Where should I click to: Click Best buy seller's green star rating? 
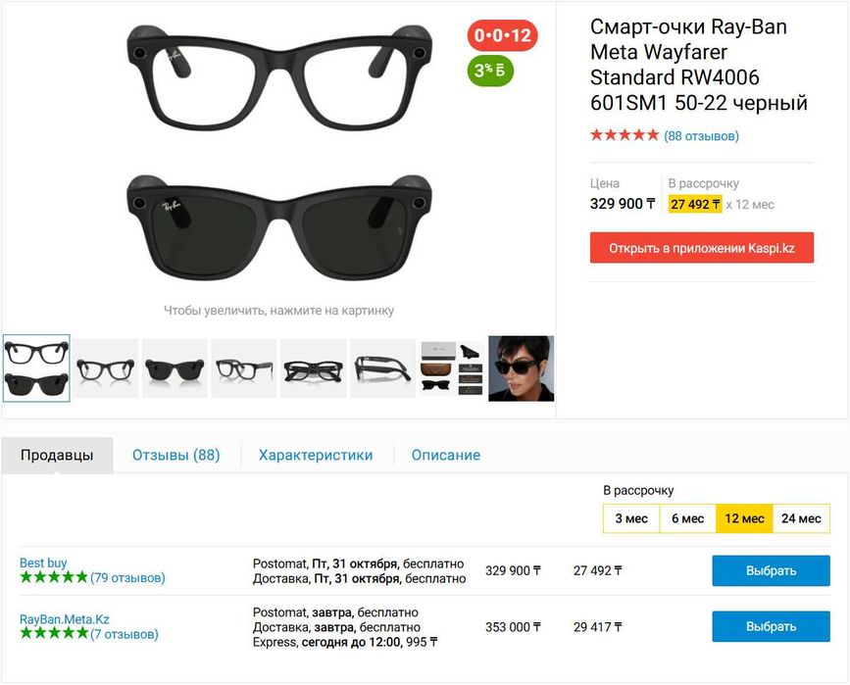pyautogui.click(x=54, y=578)
